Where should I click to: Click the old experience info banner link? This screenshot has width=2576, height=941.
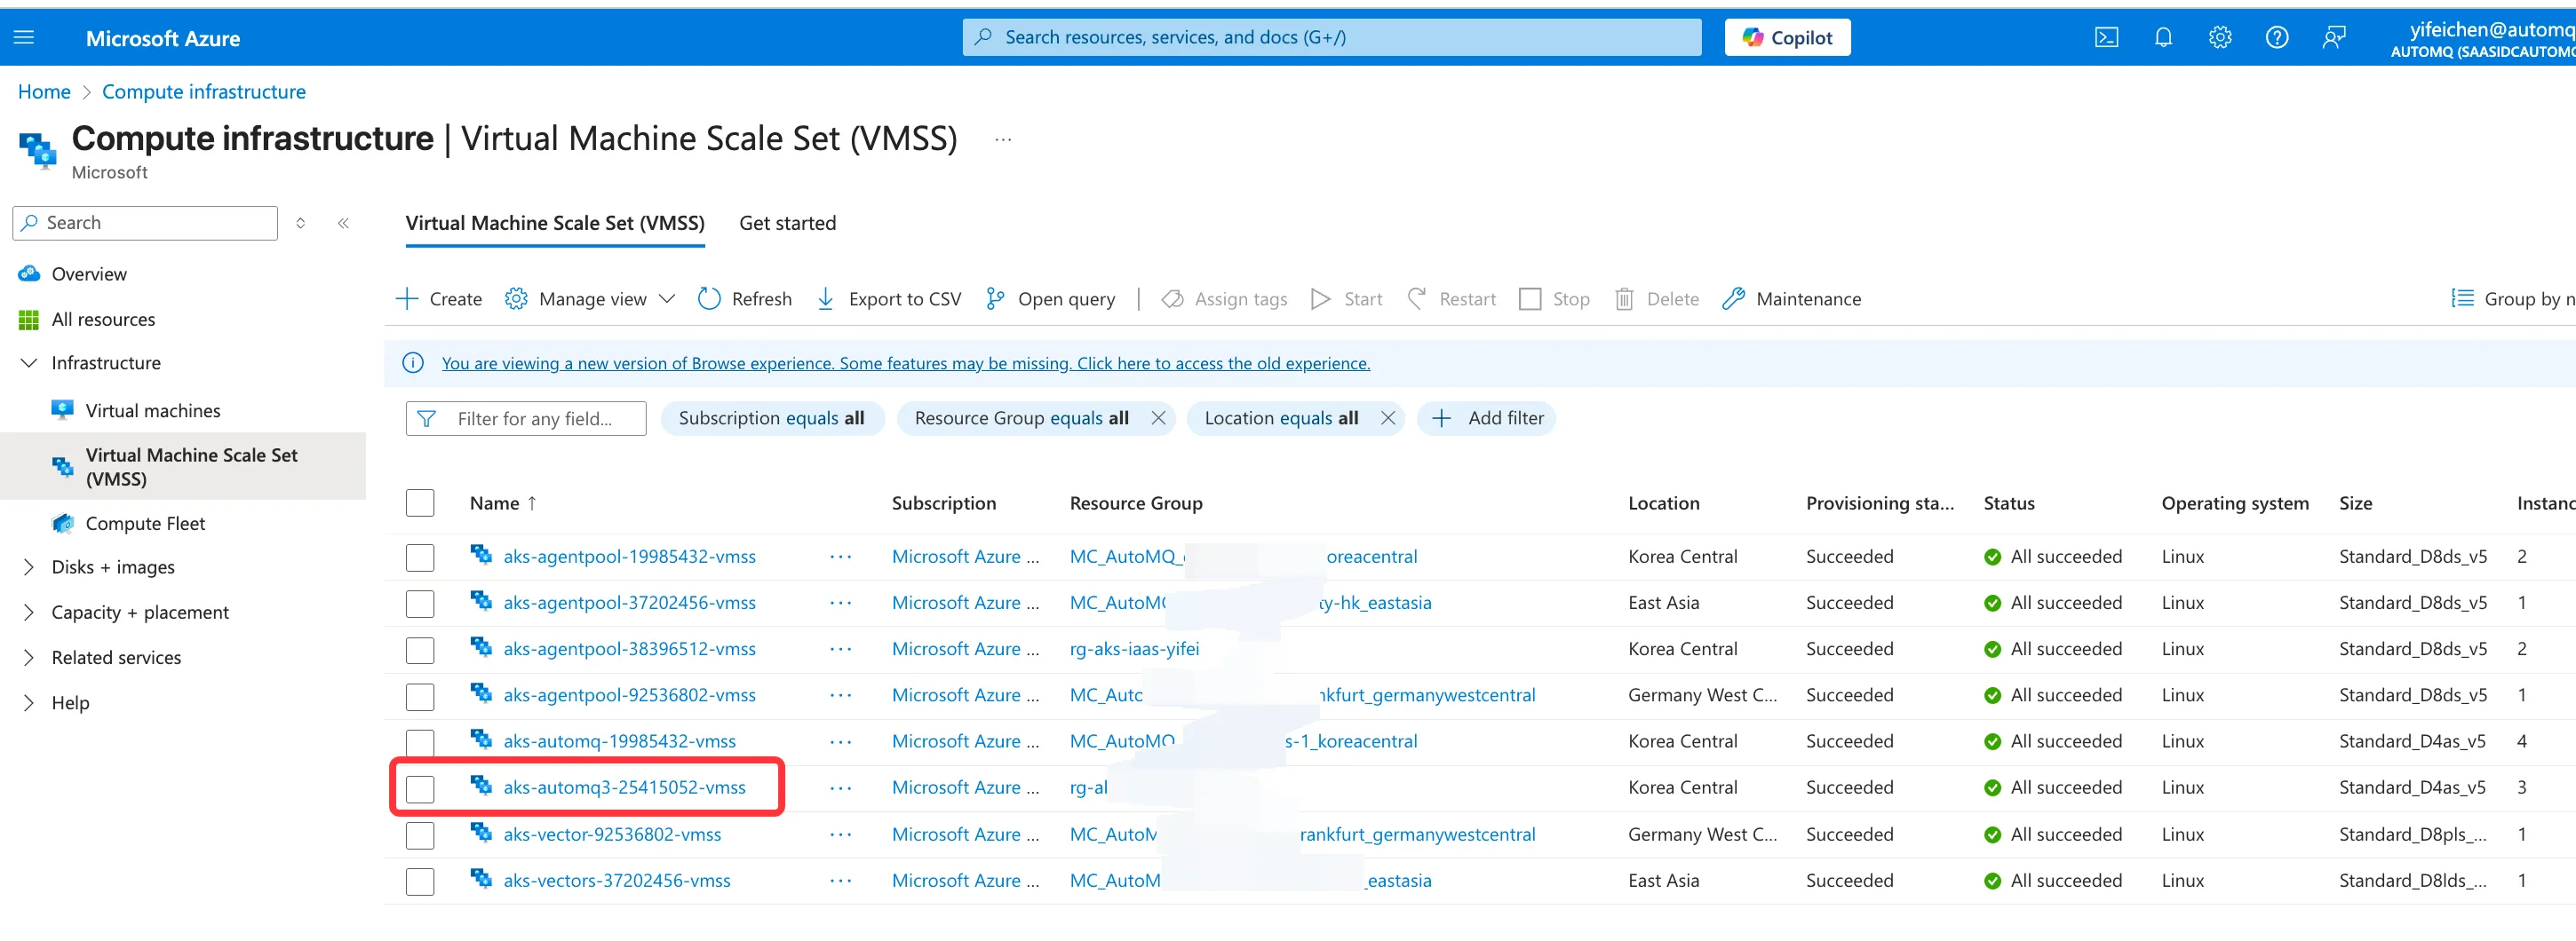click(906, 364)
